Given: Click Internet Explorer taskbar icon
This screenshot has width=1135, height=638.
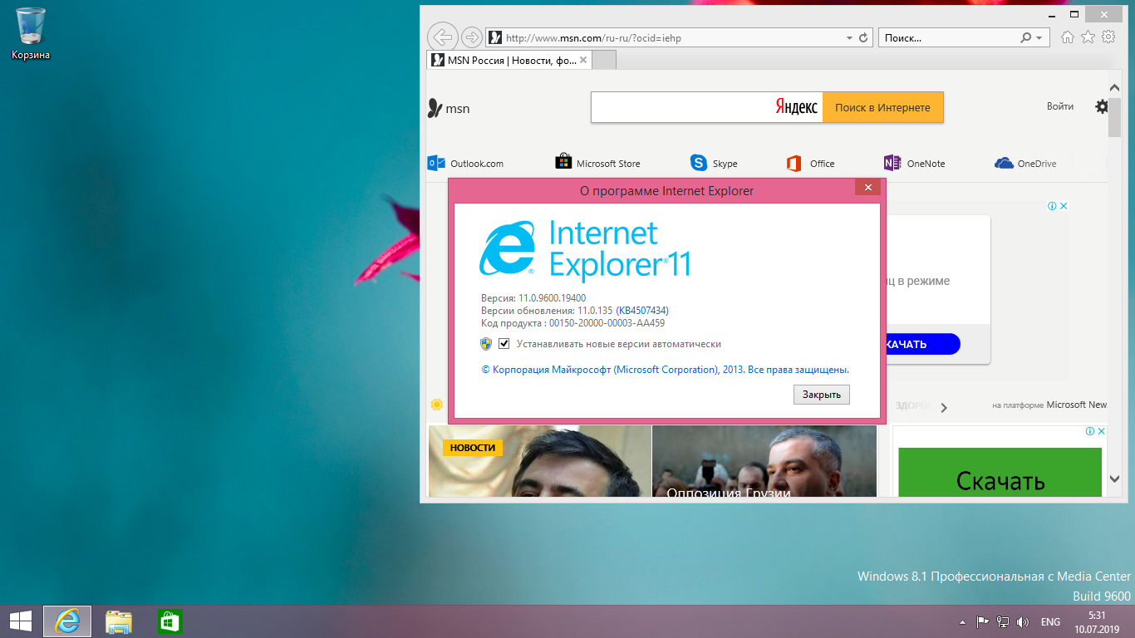Looking at the screenshot, I should click(x=67, y=621).
